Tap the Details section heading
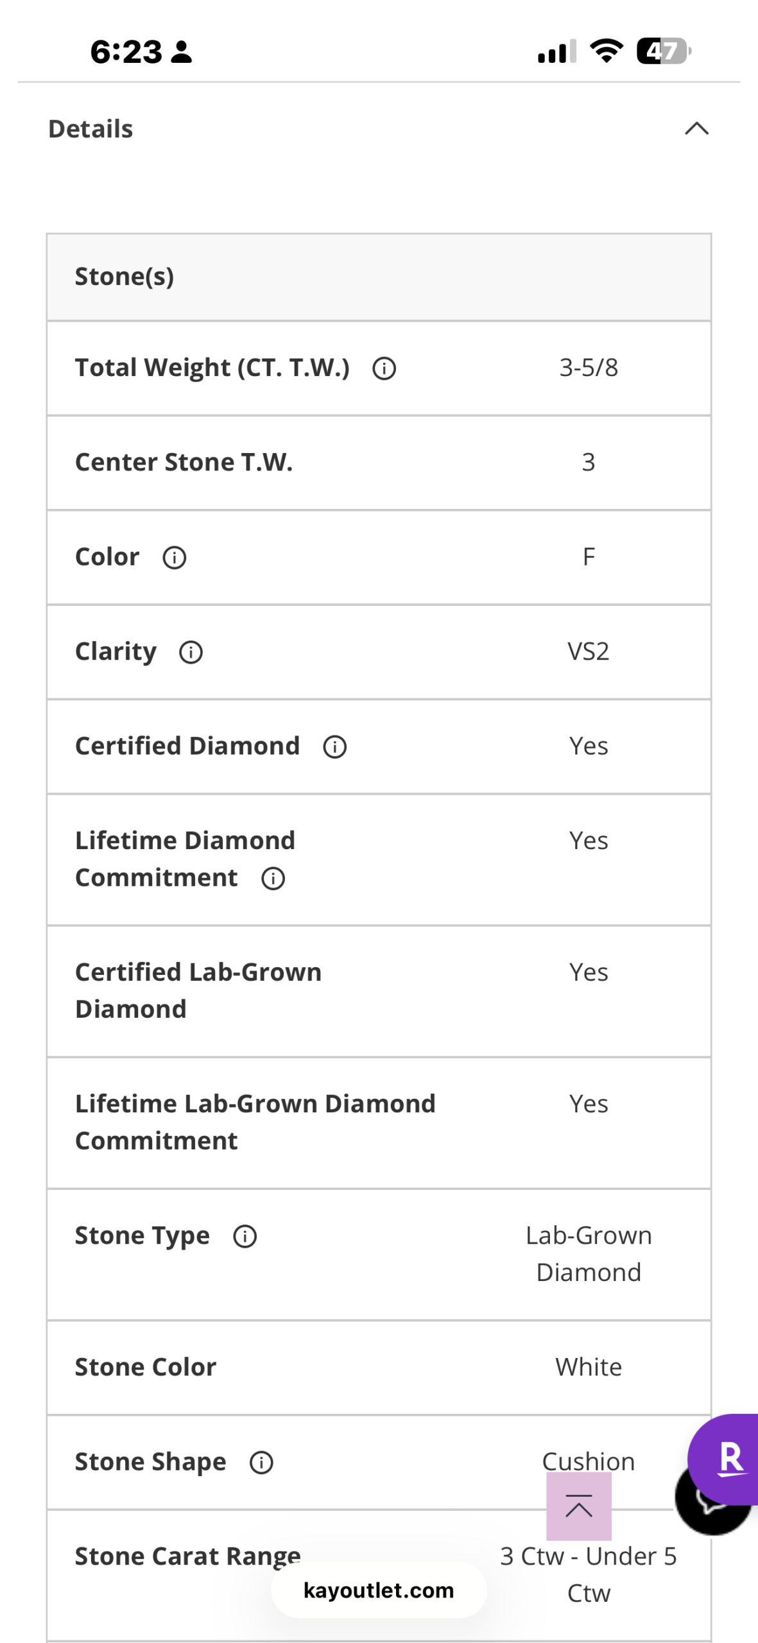Viewport: 758px width, 1643px height. pyautogui.click(x=90, y=129)
